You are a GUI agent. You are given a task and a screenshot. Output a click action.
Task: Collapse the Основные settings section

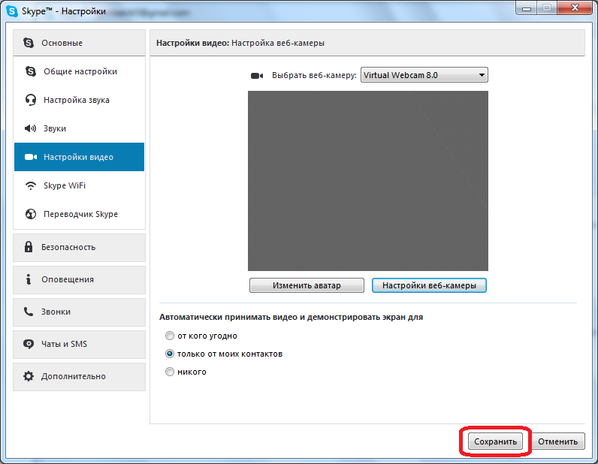(x=80, y=43)
